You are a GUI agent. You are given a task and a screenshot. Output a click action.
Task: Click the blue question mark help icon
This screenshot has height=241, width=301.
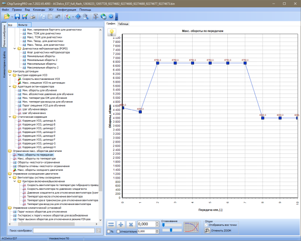(111, 17)
